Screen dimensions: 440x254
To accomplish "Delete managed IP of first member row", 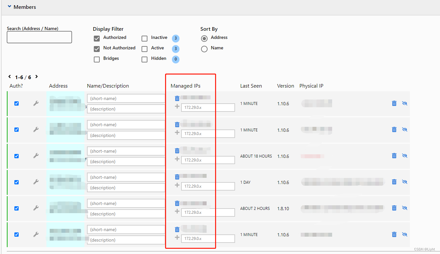I will pyautogui.click(x=177, y=98).
